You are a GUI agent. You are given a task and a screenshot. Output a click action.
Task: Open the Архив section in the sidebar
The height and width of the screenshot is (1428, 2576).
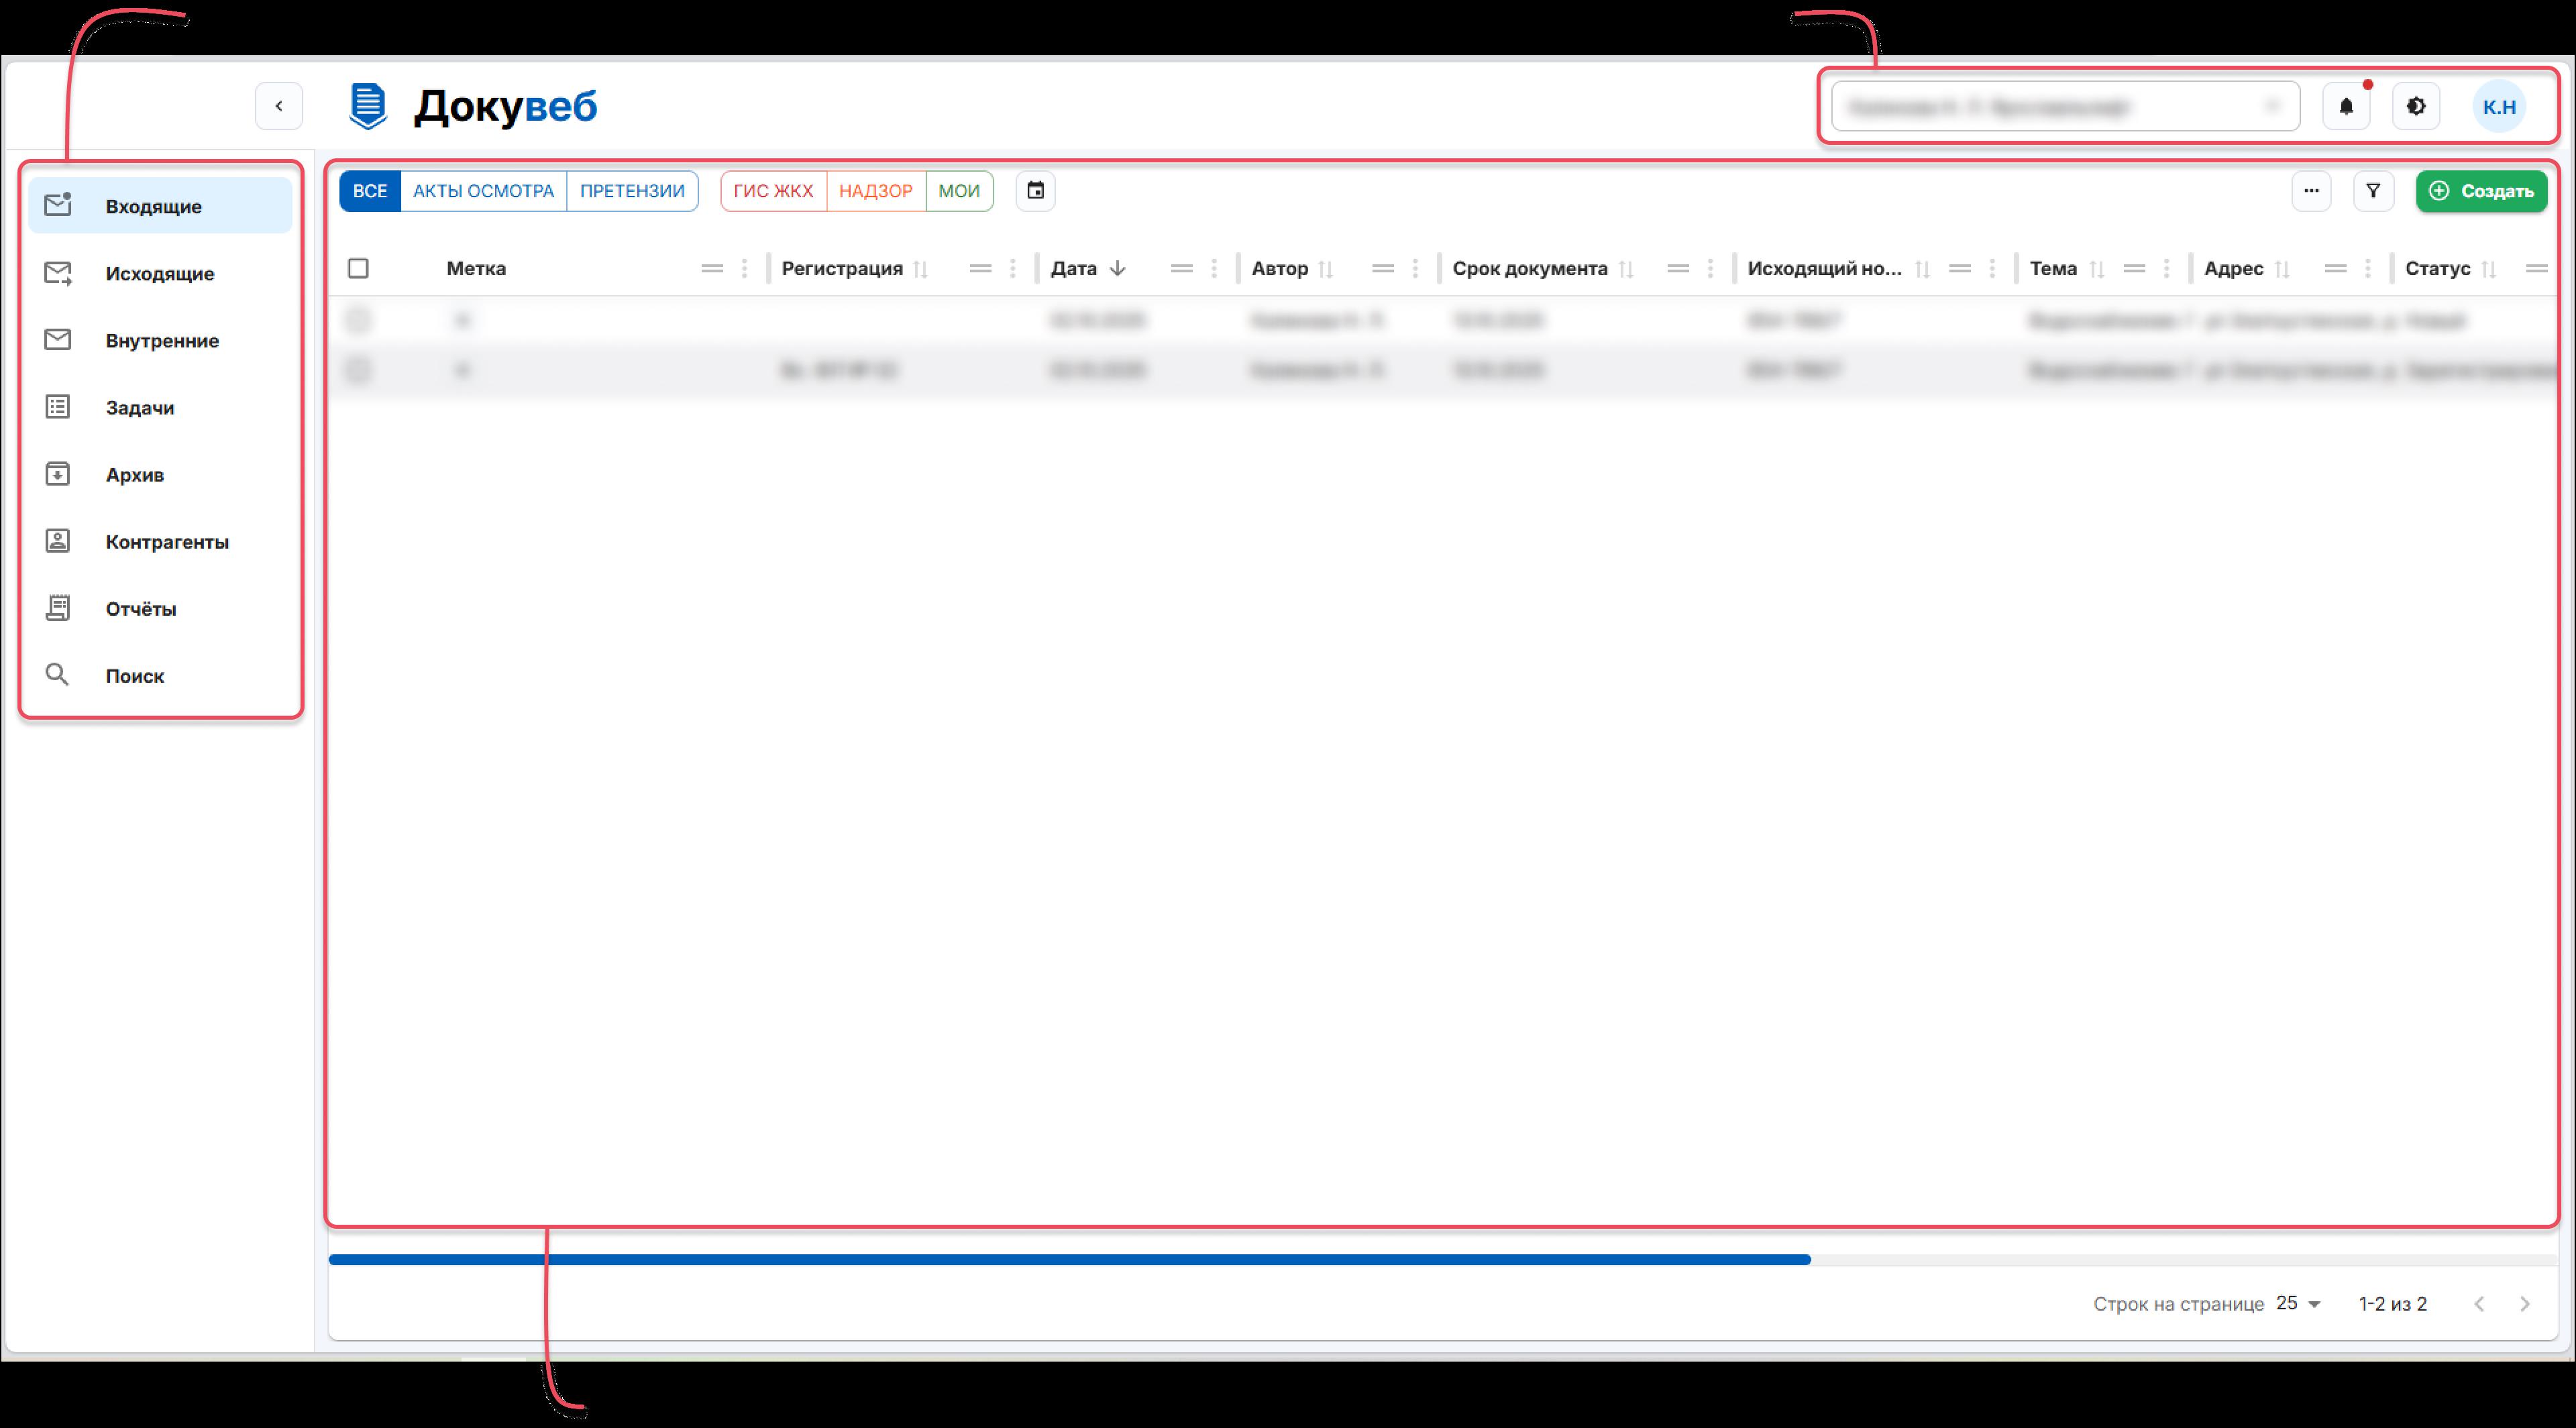click(134, 475)
